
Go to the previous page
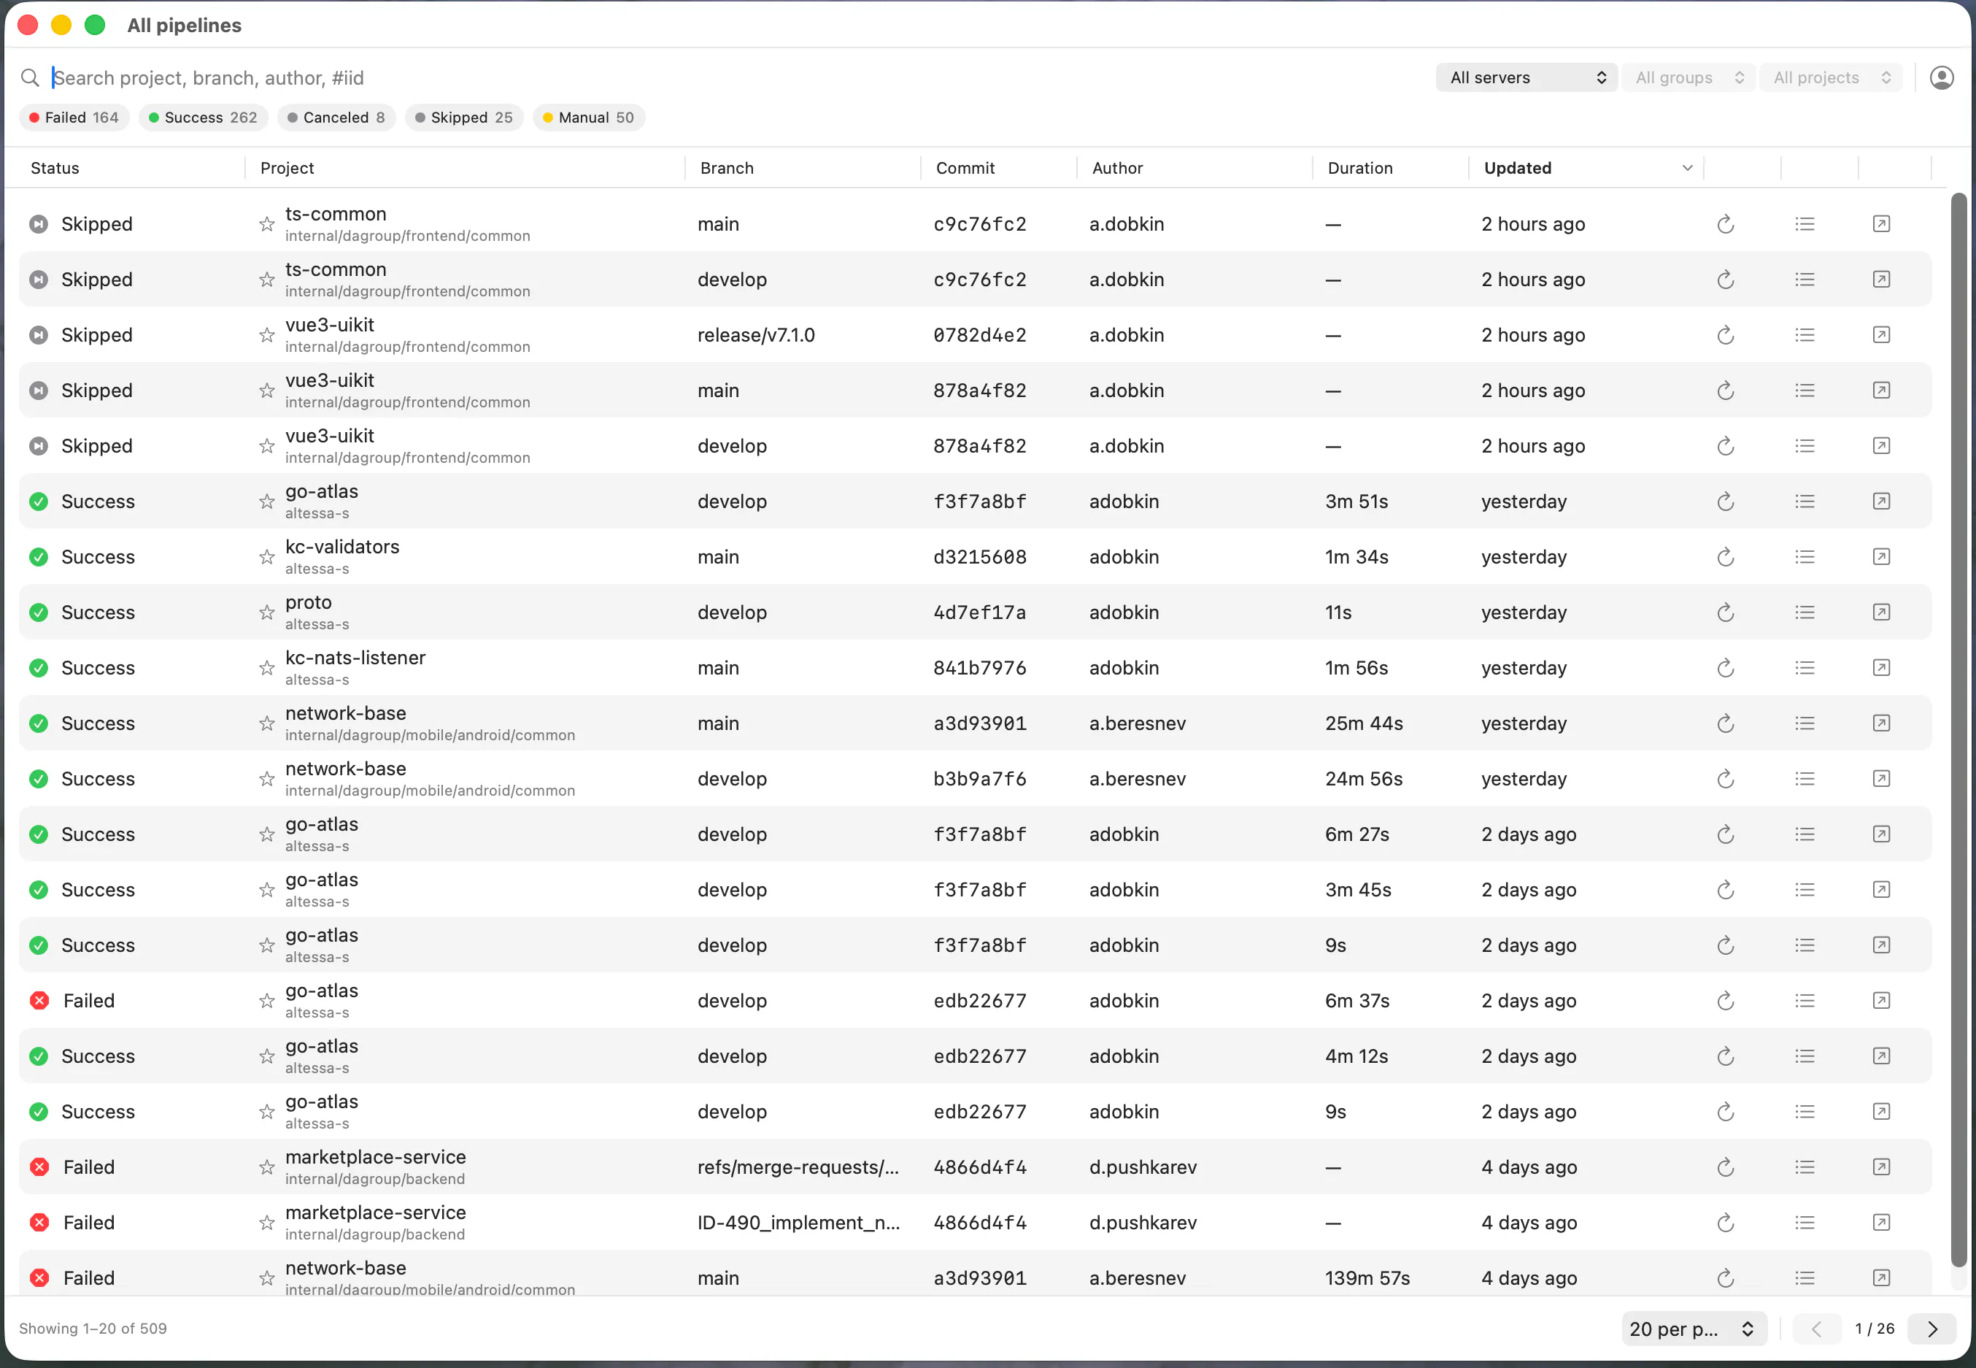click(x=1815, y=1329)
